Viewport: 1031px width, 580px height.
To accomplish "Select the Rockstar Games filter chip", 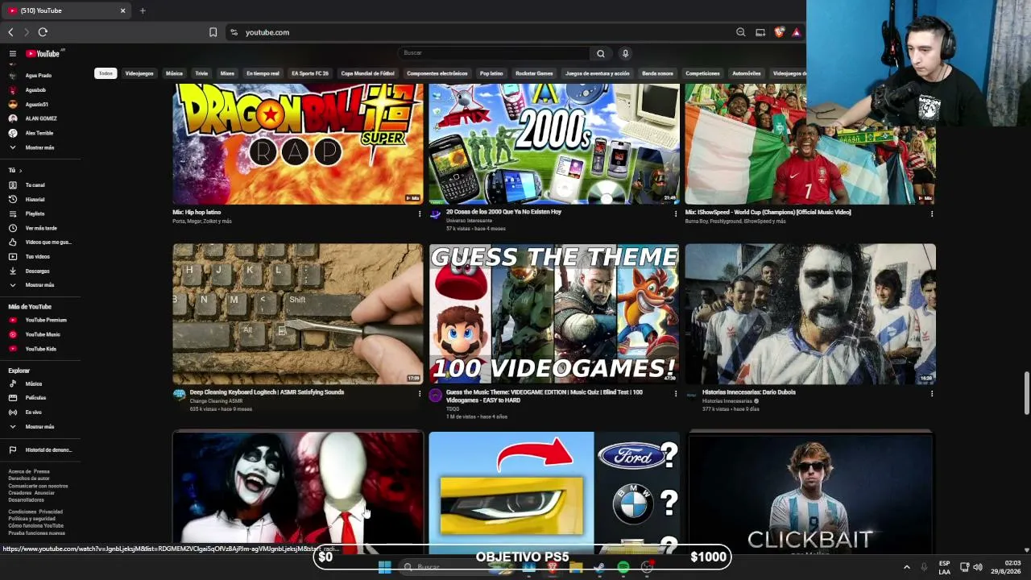I will [534, 73].
